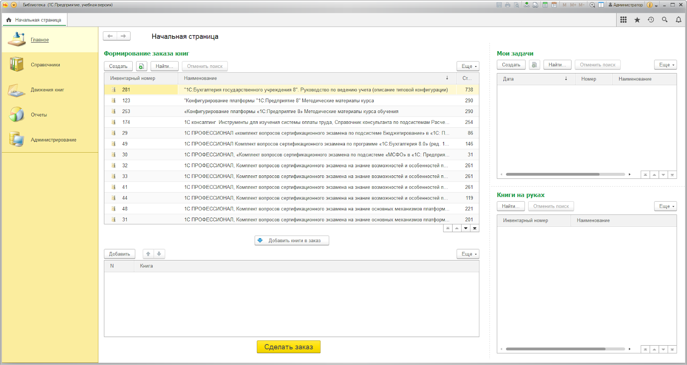Expand Еще menu in Книги на руках

coord(666,206)
